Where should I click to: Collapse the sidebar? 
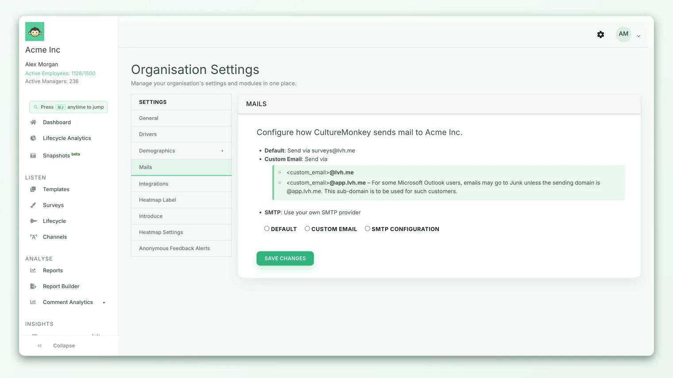click(64, 346)
